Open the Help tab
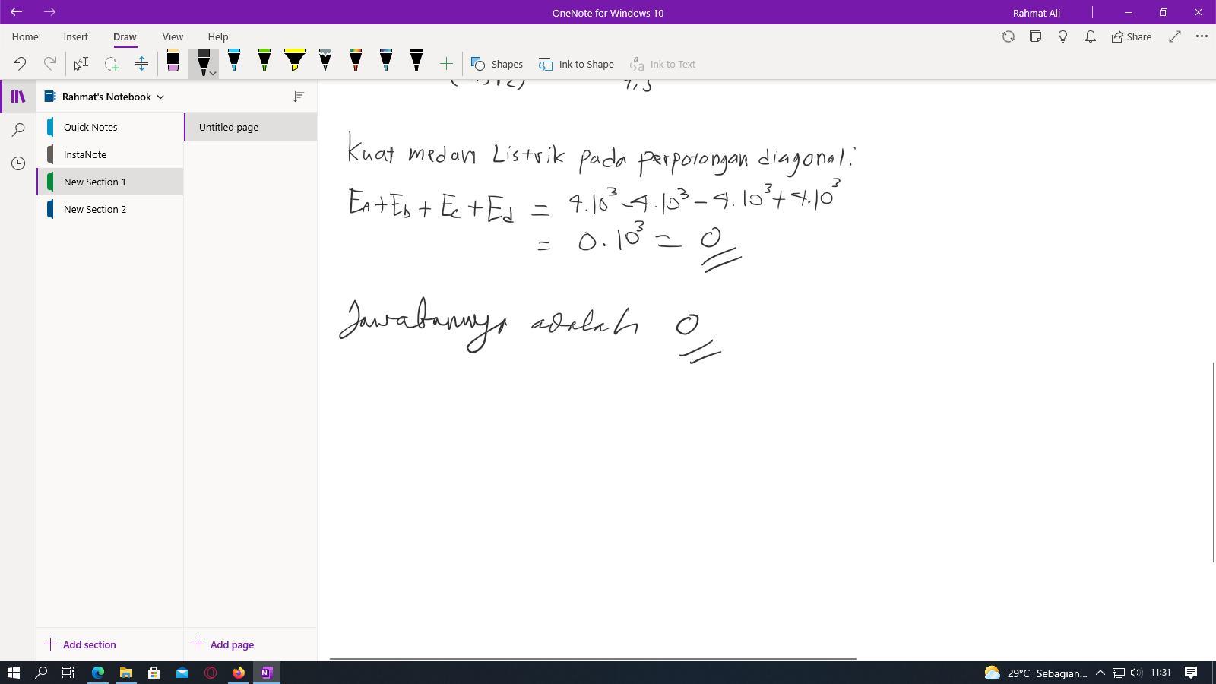 (x=218, y=36)
